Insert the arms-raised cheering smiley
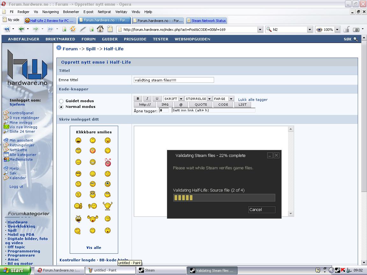This screenshot has height=275, width=367. [108, 206]
